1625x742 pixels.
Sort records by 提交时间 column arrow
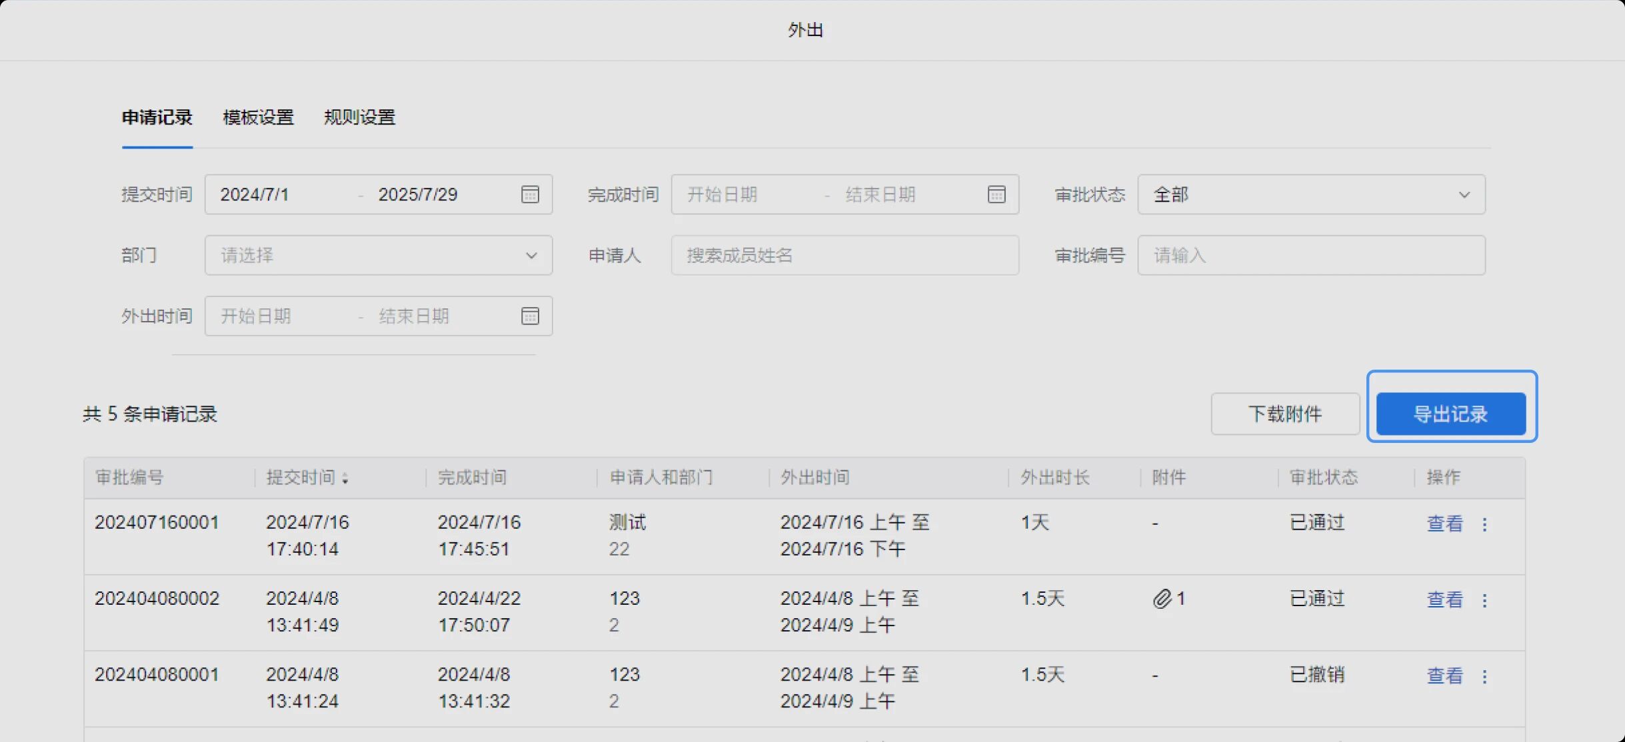point(345,478)
